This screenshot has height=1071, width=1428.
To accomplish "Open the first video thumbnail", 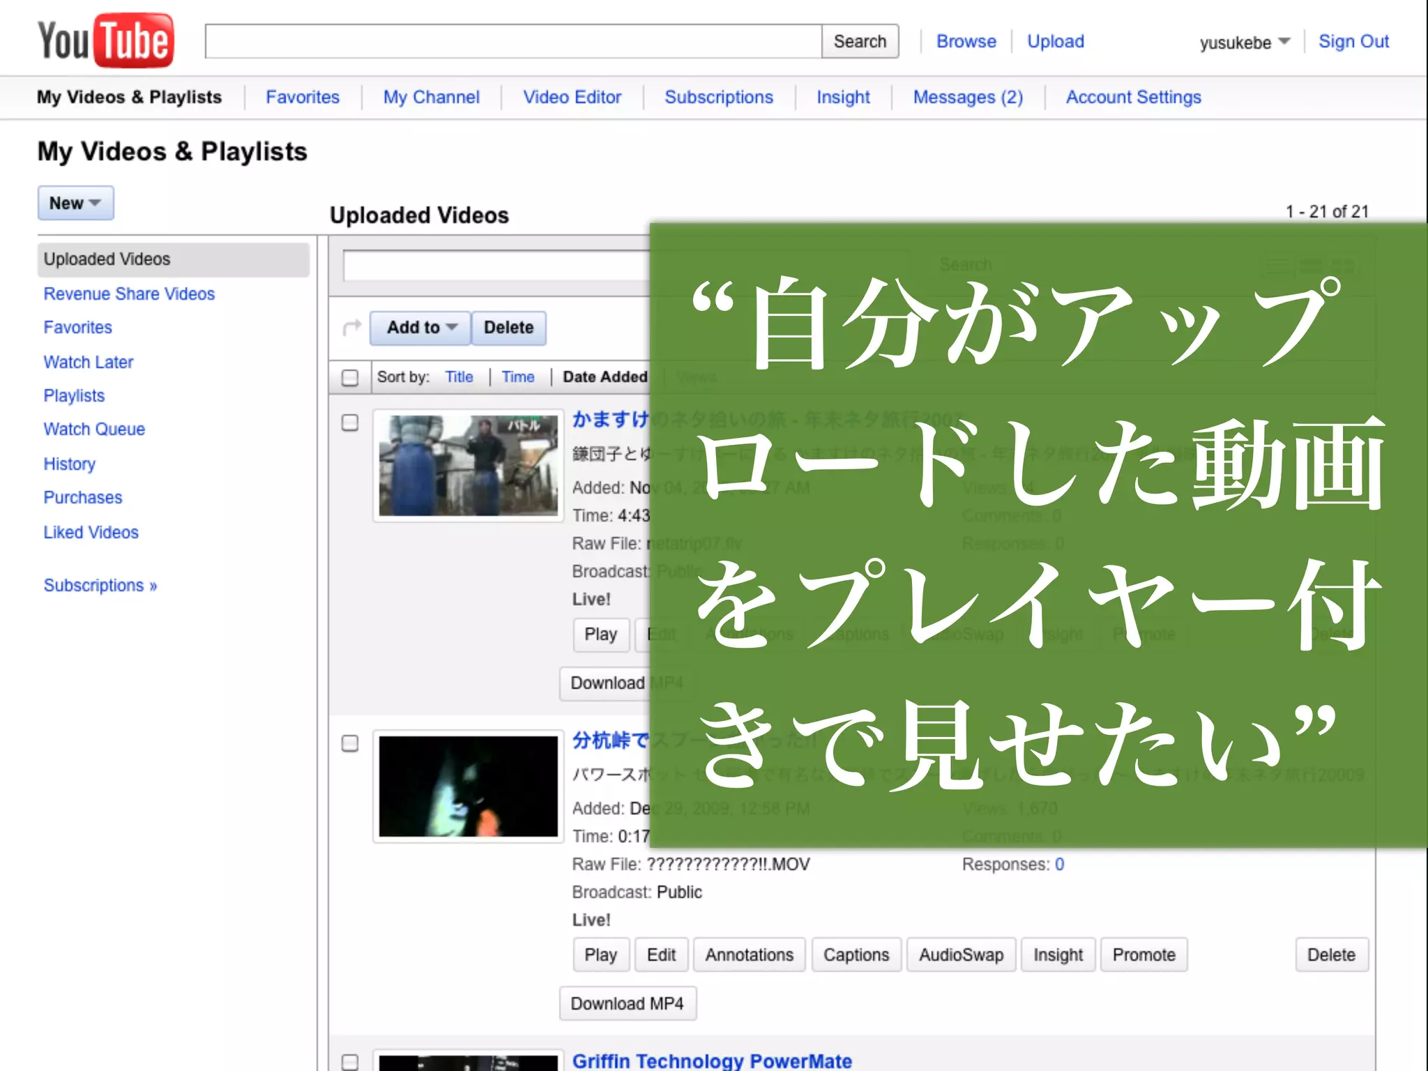I will click(468, 466).
